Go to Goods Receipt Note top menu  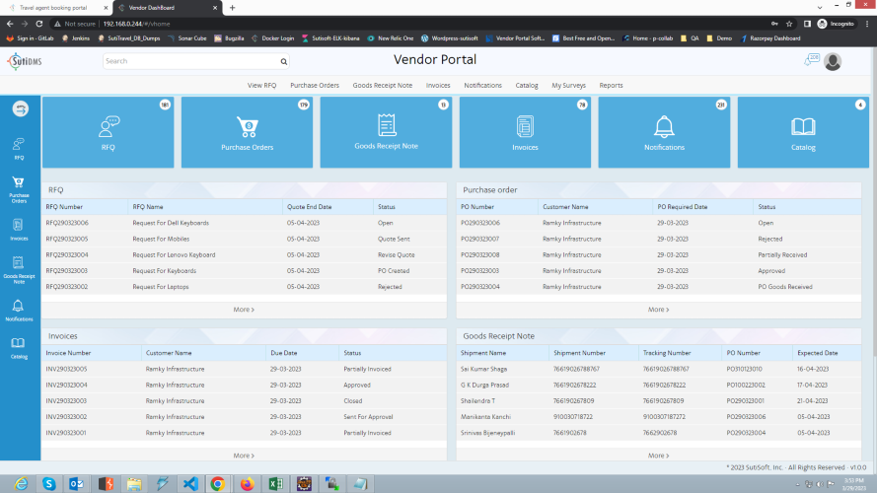coord(383,86)
